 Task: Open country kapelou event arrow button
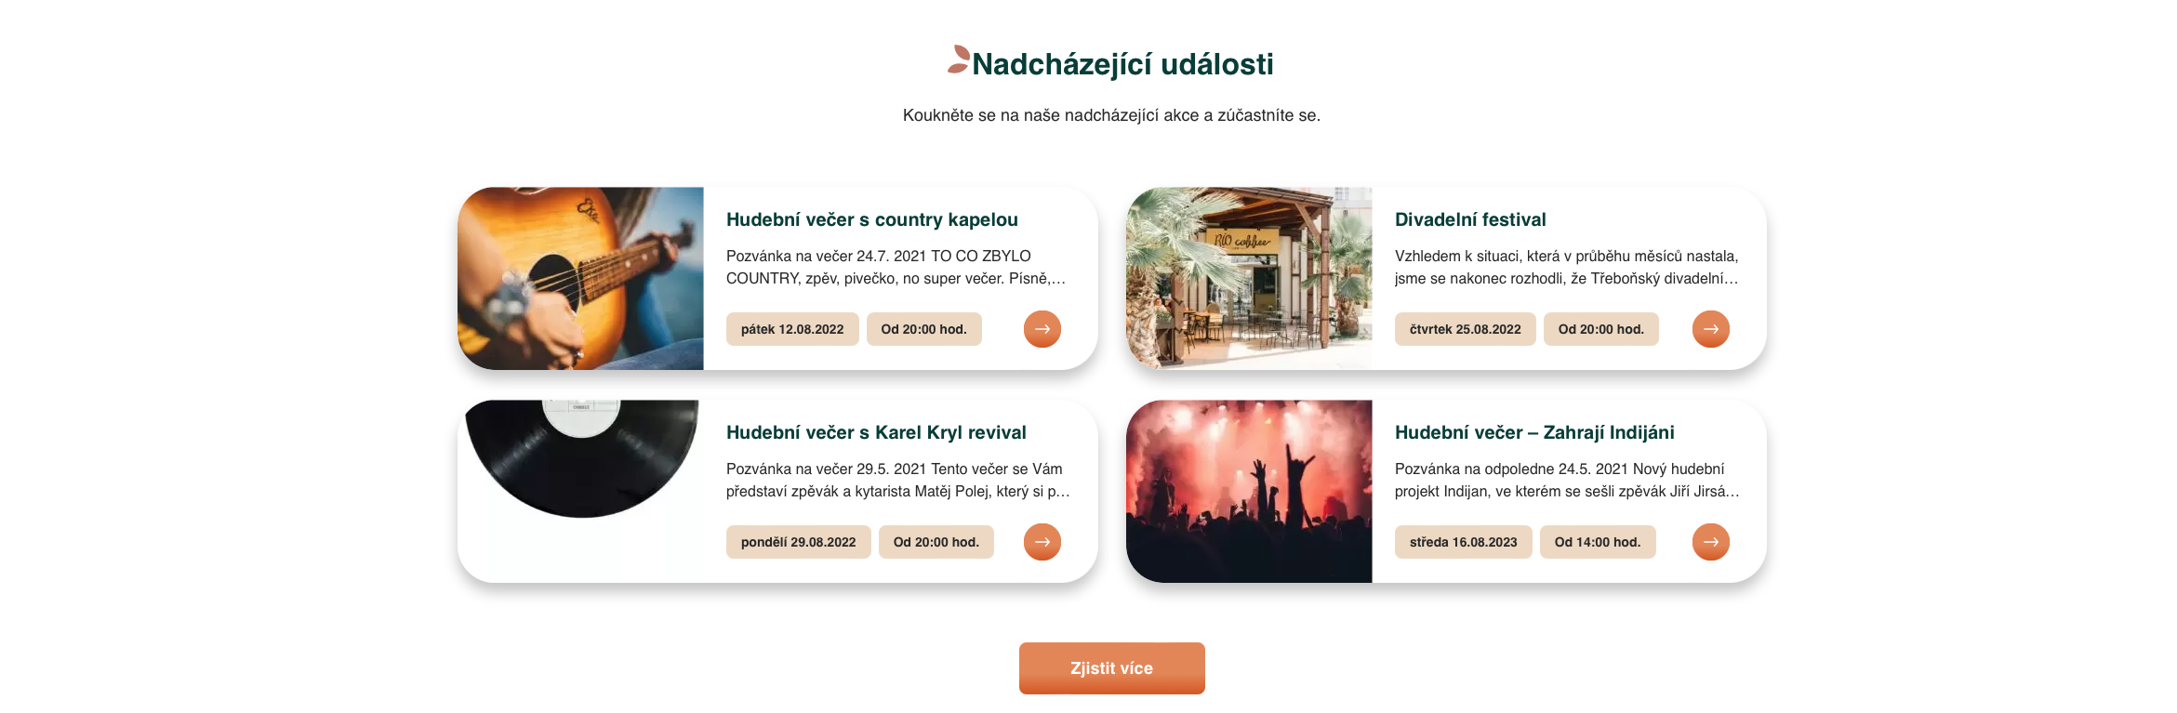pyautogui.click(x=1042, y=329)
